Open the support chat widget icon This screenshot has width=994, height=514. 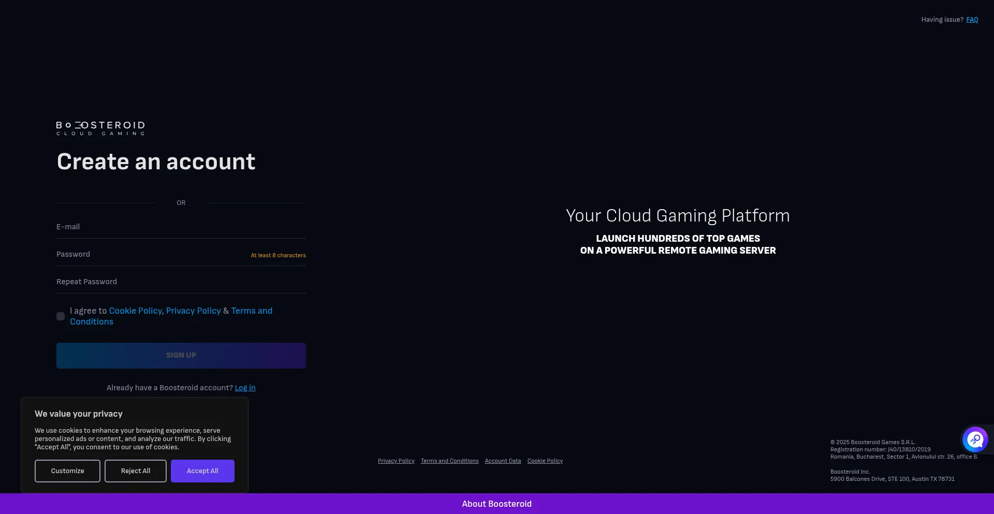tap(975, 439)
